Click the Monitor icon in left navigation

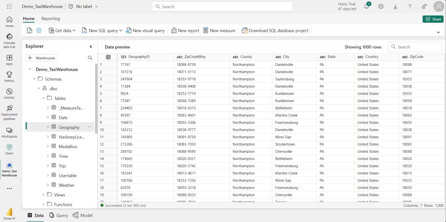tap(9, 93)
